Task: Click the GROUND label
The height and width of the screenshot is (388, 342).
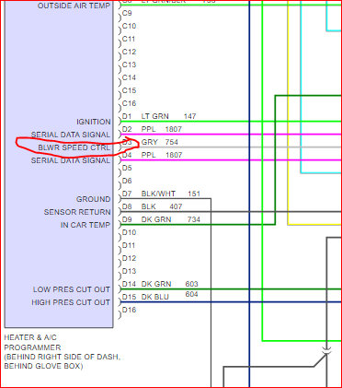Action: tap(93, 199)
